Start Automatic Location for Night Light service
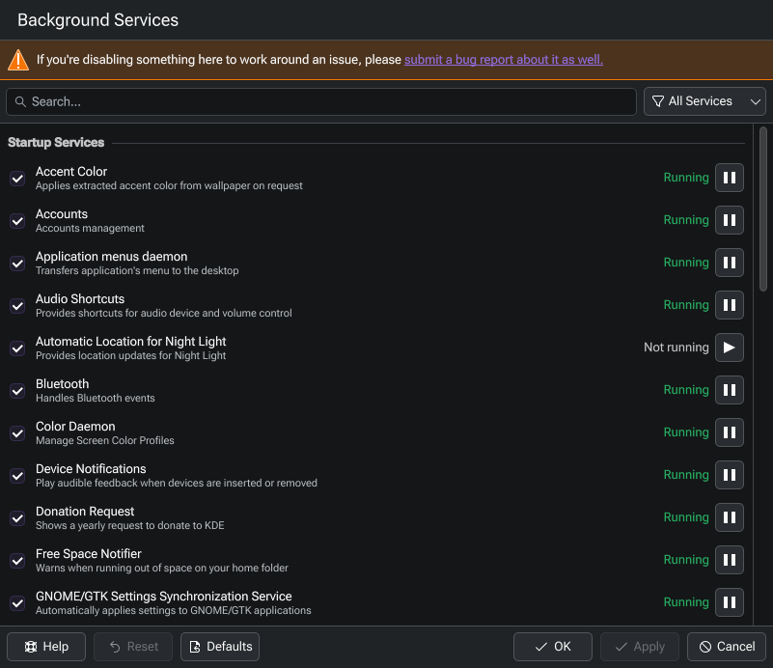Viewport: 773px width, 668px height. pyautogui.click(x=729, y=348)
